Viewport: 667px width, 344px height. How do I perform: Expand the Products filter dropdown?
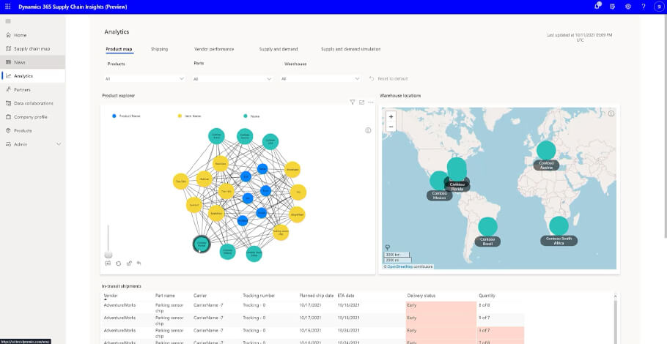click(x=182, y=78)
